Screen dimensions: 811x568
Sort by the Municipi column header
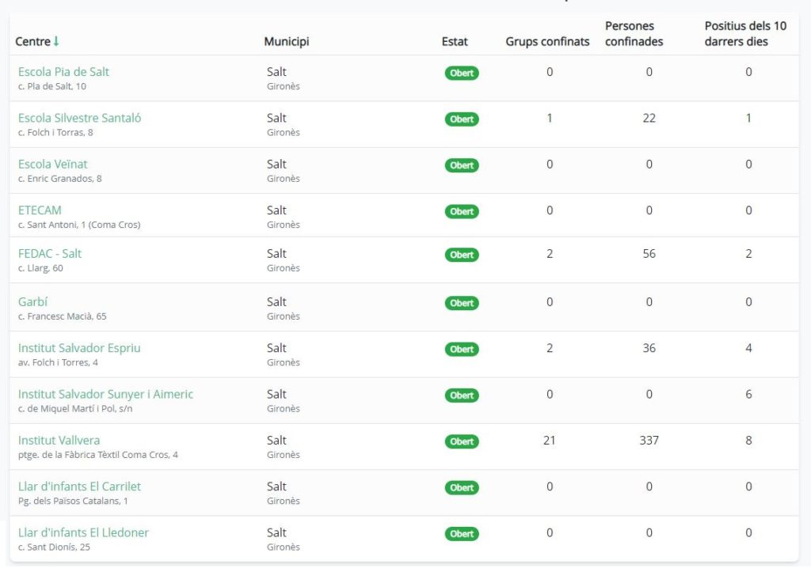click(x=286, y=42)
